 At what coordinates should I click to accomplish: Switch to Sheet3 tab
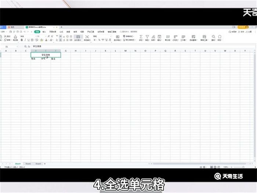click(x=38, y=164)
